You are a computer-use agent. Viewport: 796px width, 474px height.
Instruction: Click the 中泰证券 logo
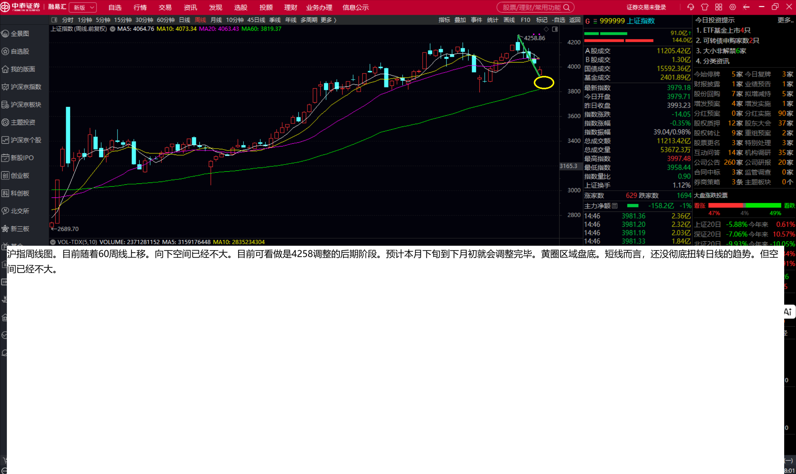tap(21, 7)
